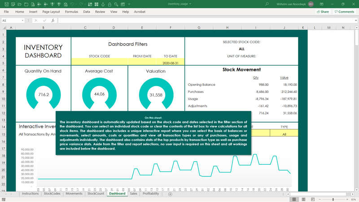Switch to the Profitability sheet tab

(151, 193)
